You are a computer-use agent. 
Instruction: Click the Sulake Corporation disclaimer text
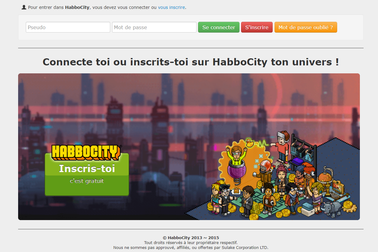[x=191, y=247]
